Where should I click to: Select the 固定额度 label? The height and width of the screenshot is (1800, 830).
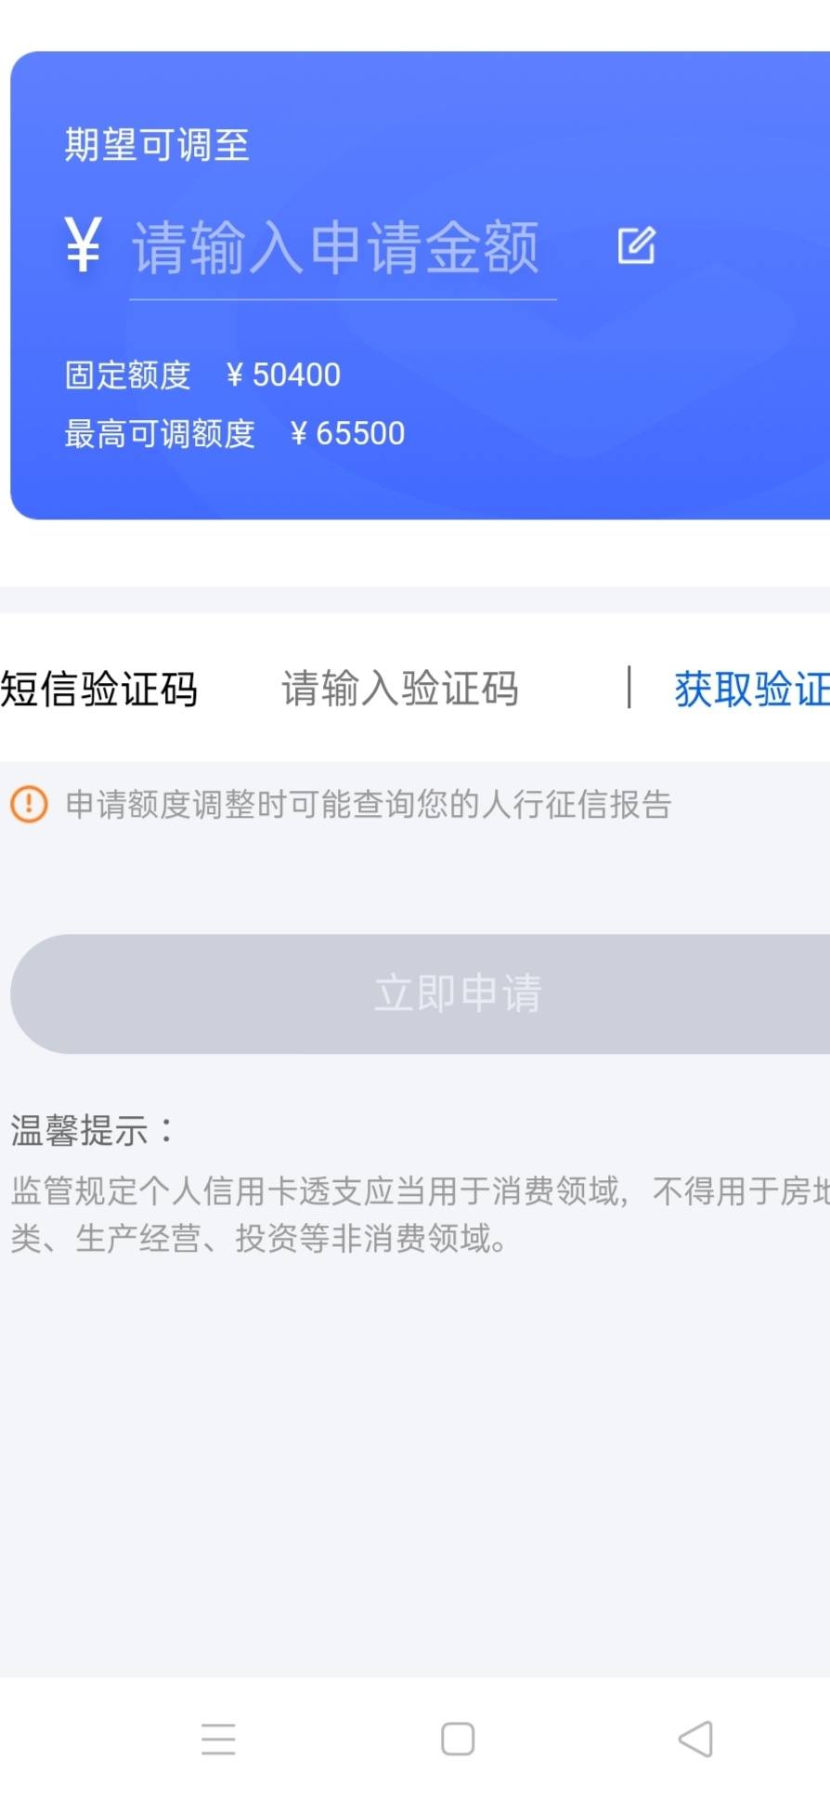click(127, 374)
